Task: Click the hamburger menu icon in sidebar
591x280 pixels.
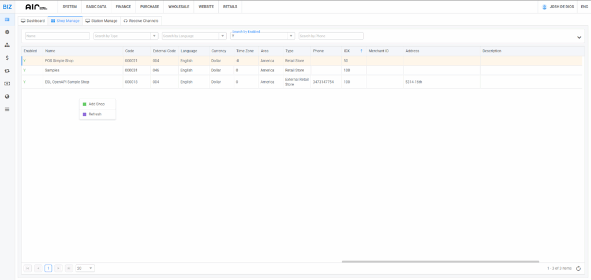Action: point(7,109)
